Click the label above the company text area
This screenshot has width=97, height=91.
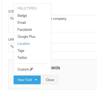tap(11, 11)
